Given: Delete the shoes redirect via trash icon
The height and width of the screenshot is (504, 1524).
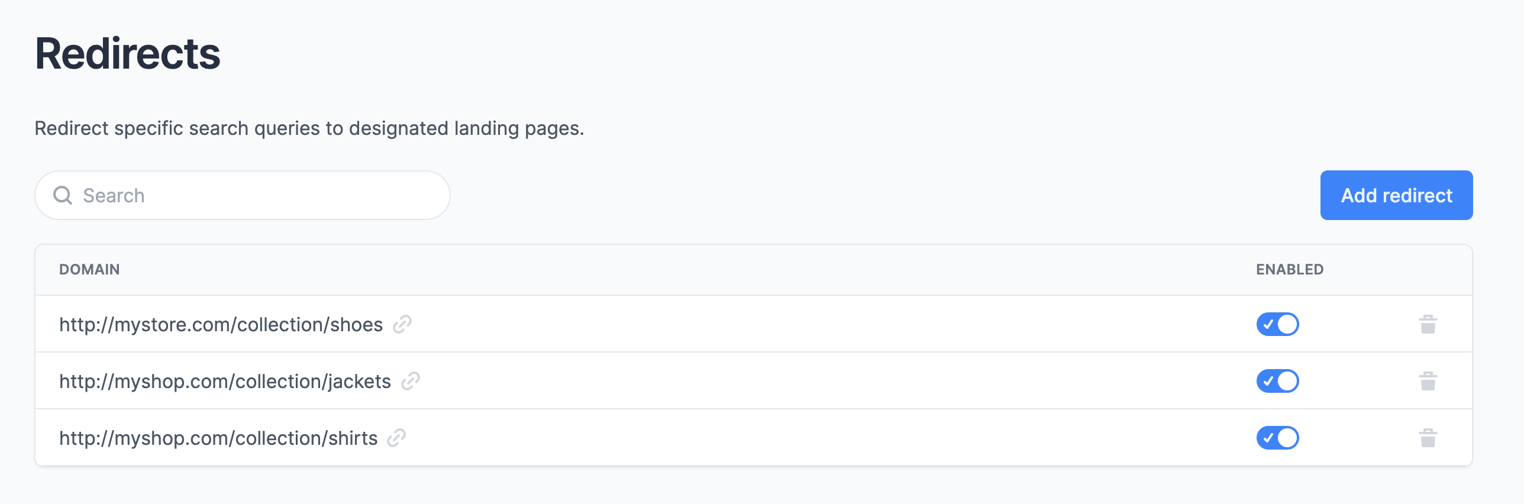Looking at the screenshot, I should click(1428, 324).
